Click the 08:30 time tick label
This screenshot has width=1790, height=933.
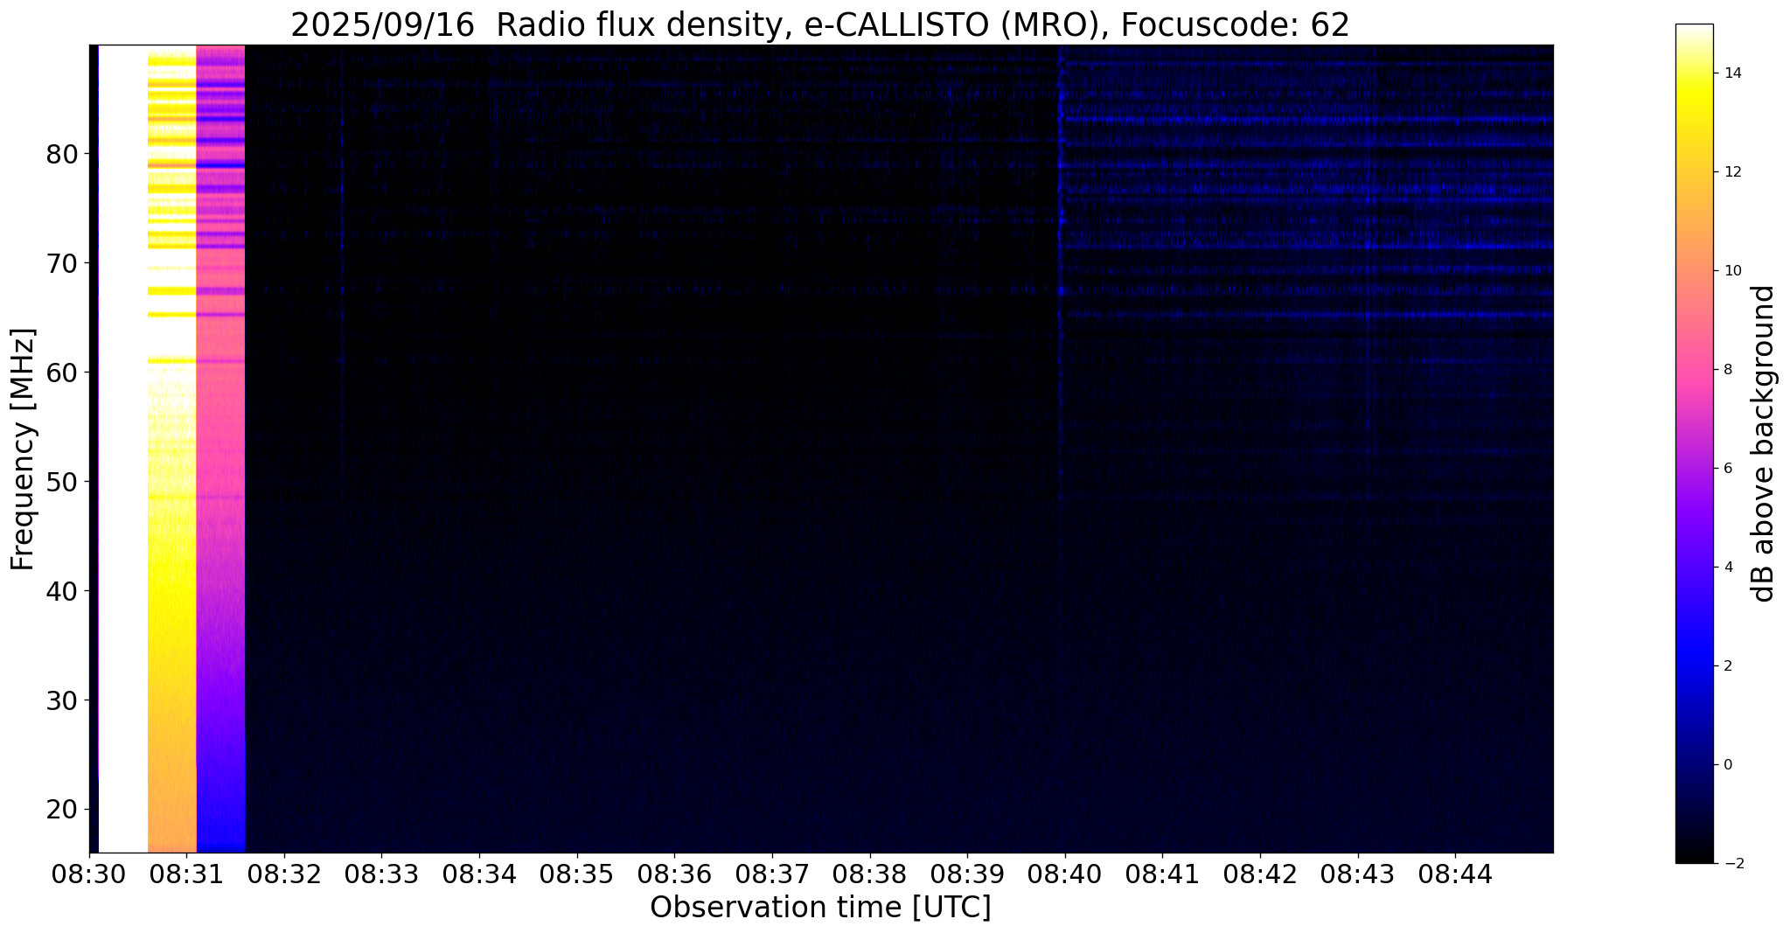click(x=89, y=874)
